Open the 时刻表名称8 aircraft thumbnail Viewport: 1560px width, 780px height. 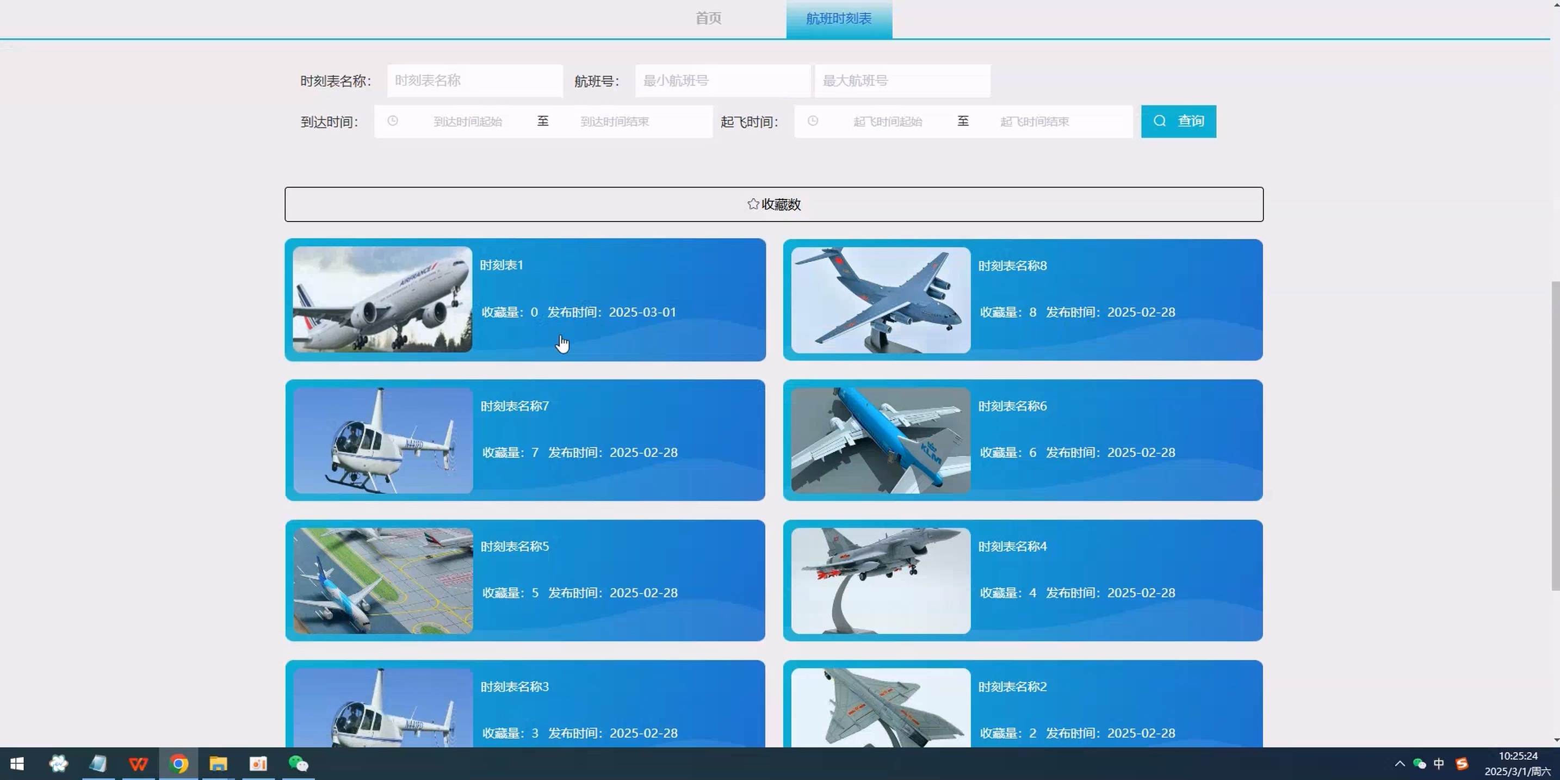coord(881,300)
